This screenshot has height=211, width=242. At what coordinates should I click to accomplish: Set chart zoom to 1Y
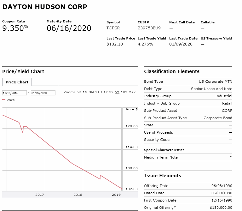106,92
